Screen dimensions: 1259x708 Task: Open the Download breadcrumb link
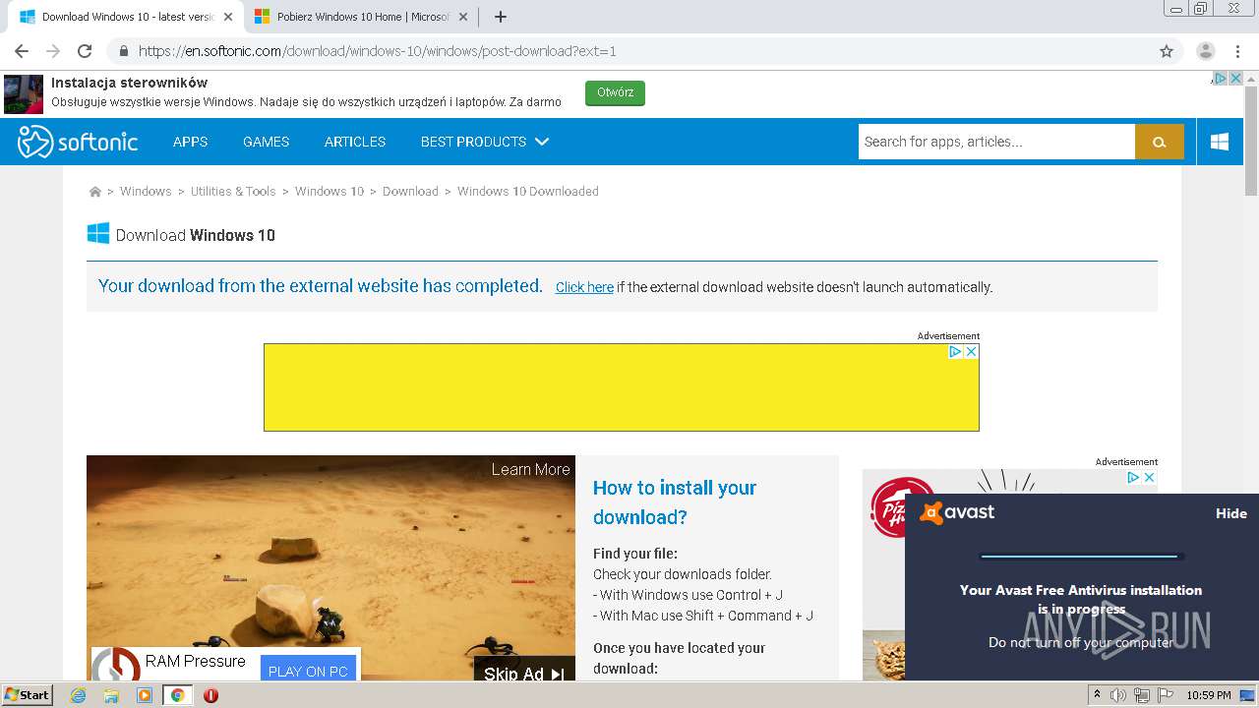coord(410,192)
